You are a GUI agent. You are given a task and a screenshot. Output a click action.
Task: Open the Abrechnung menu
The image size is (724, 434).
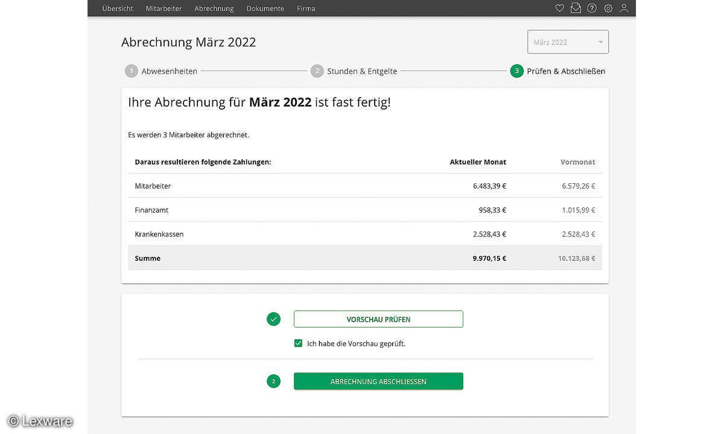(x=214, y=8)
